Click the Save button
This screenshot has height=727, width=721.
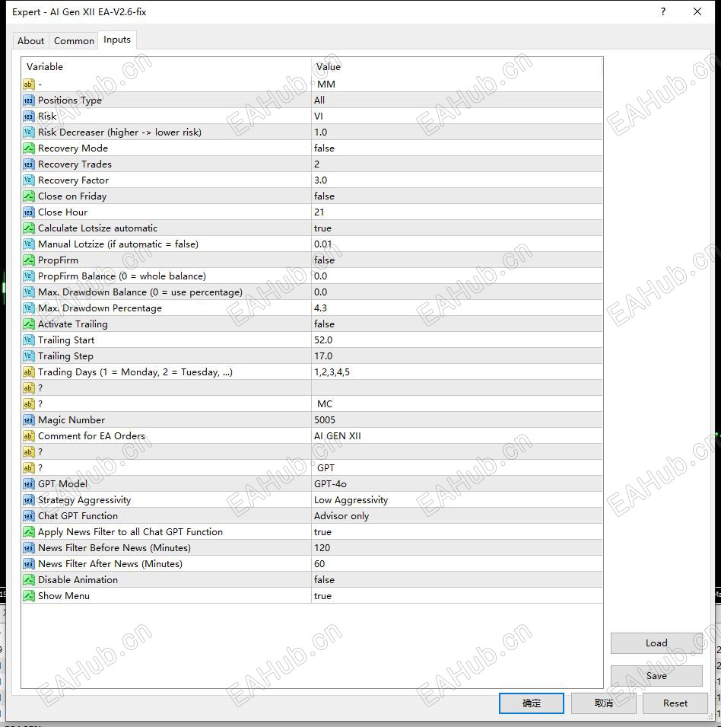click(x=656, y=676)
